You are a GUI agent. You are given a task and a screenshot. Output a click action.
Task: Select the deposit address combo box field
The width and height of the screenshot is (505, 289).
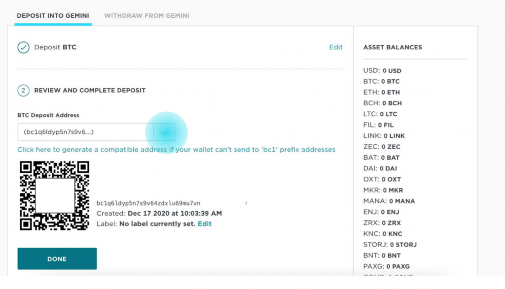[x=96, y=132]
